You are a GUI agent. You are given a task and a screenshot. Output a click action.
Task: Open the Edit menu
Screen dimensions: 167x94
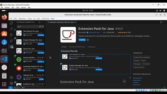pos(15,19)
